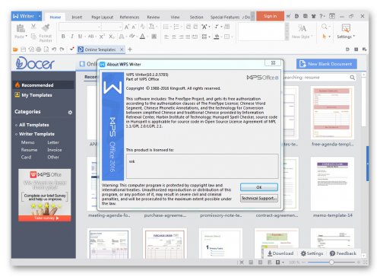Add a new document tab with plus

coord(130,49)
